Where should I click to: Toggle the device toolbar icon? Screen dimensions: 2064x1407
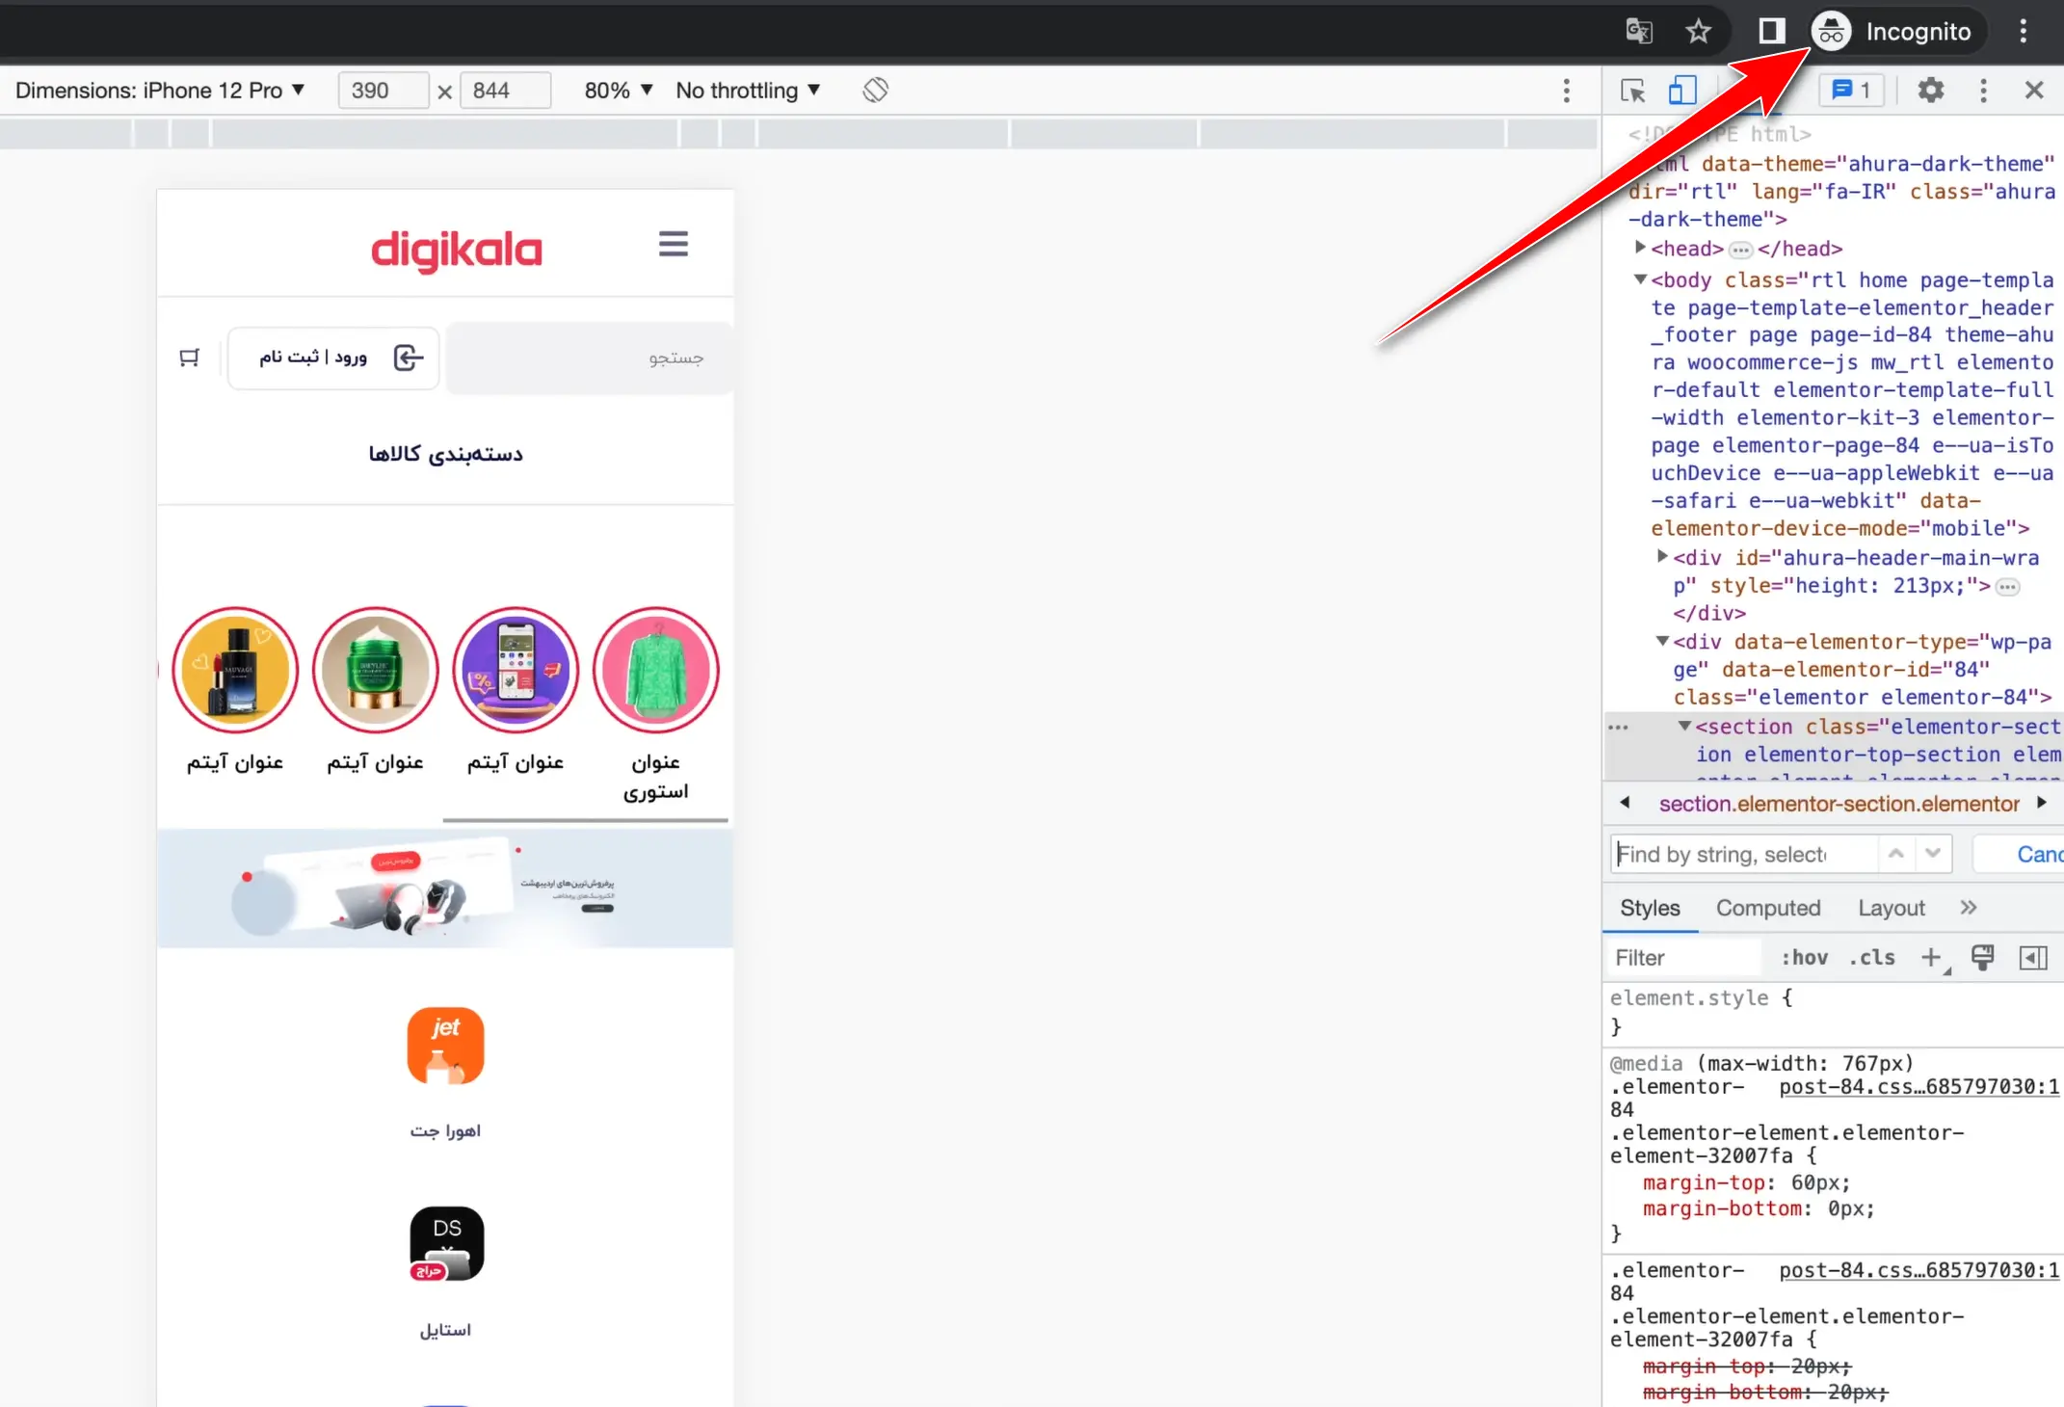coord(1681,91)
